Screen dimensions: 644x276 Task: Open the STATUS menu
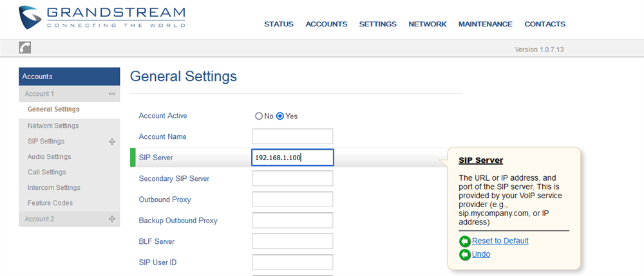(278, 24)
